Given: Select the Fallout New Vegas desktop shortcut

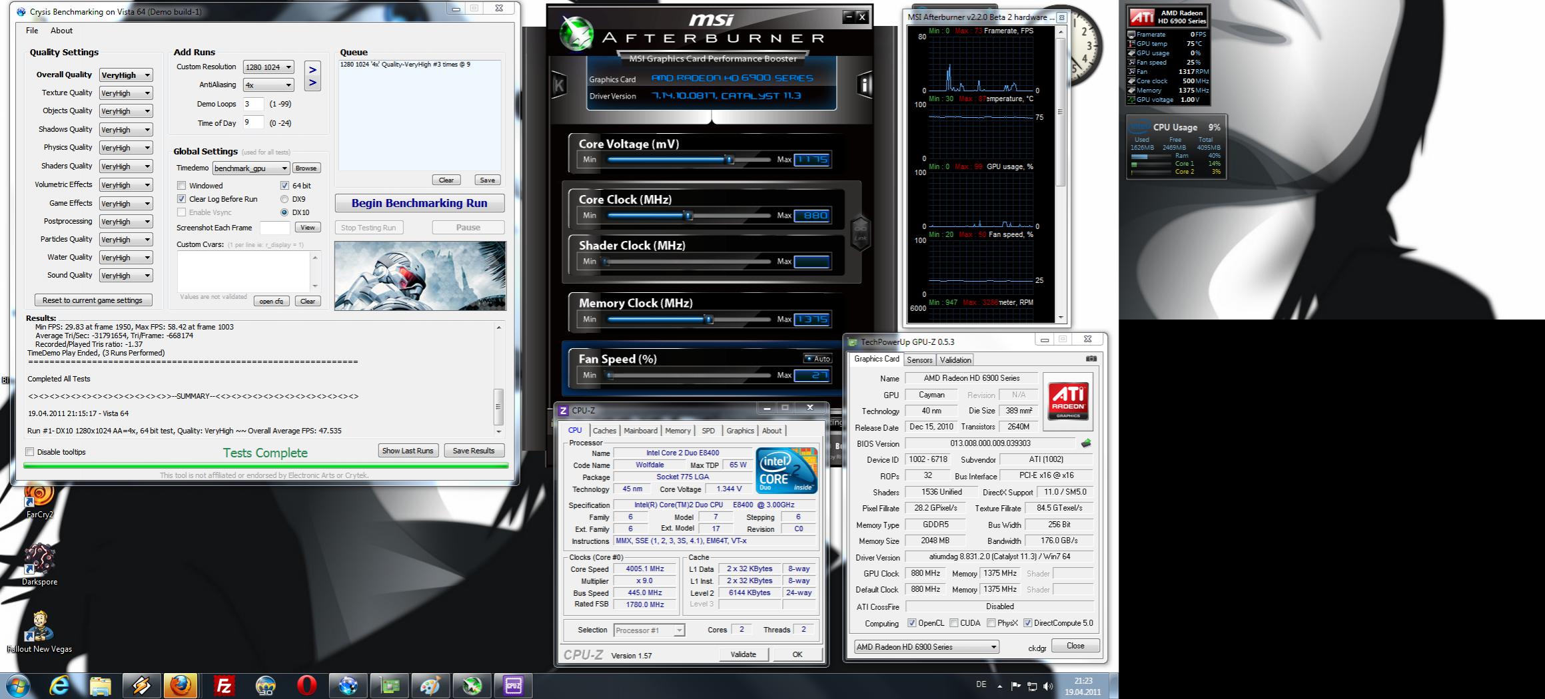Looking at the screenshot, I should (x=39, y=632).
